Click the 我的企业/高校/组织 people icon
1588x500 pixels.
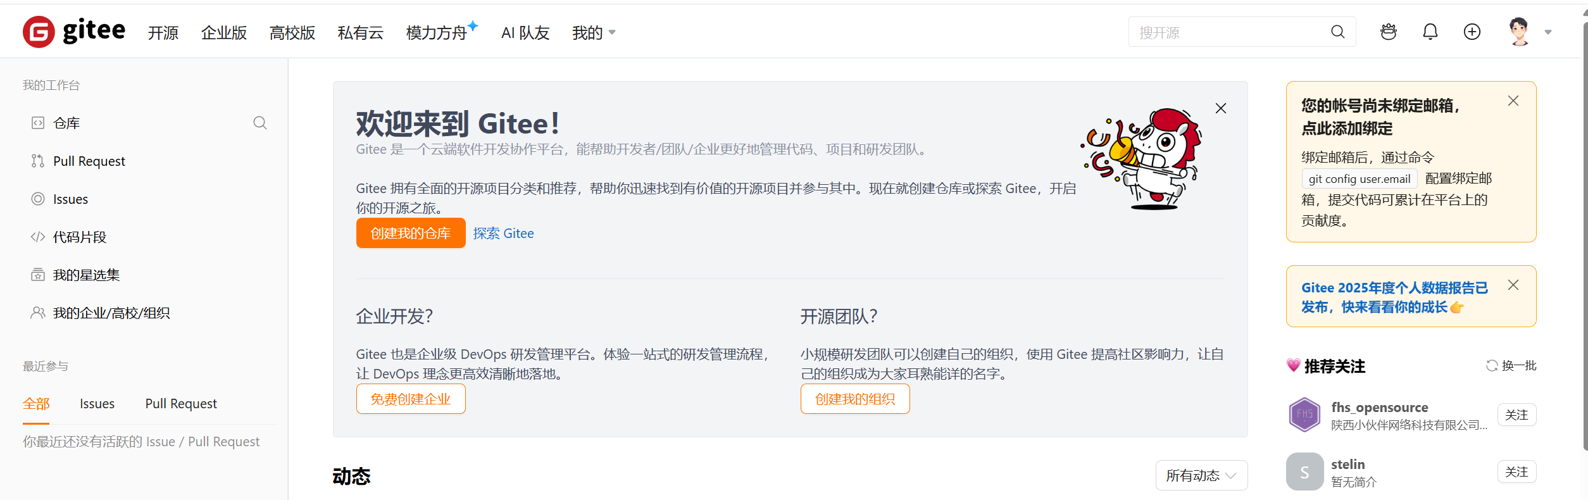[x=38, y=313]
